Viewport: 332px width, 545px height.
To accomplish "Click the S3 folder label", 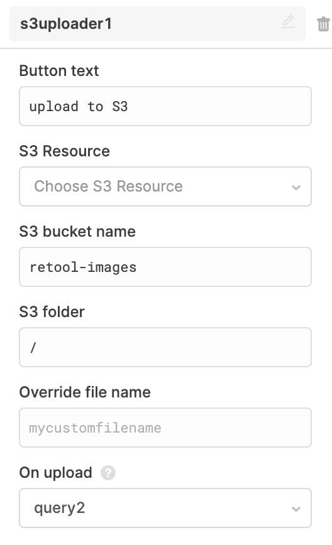I will pyautogui.click(x=52, y=312).
